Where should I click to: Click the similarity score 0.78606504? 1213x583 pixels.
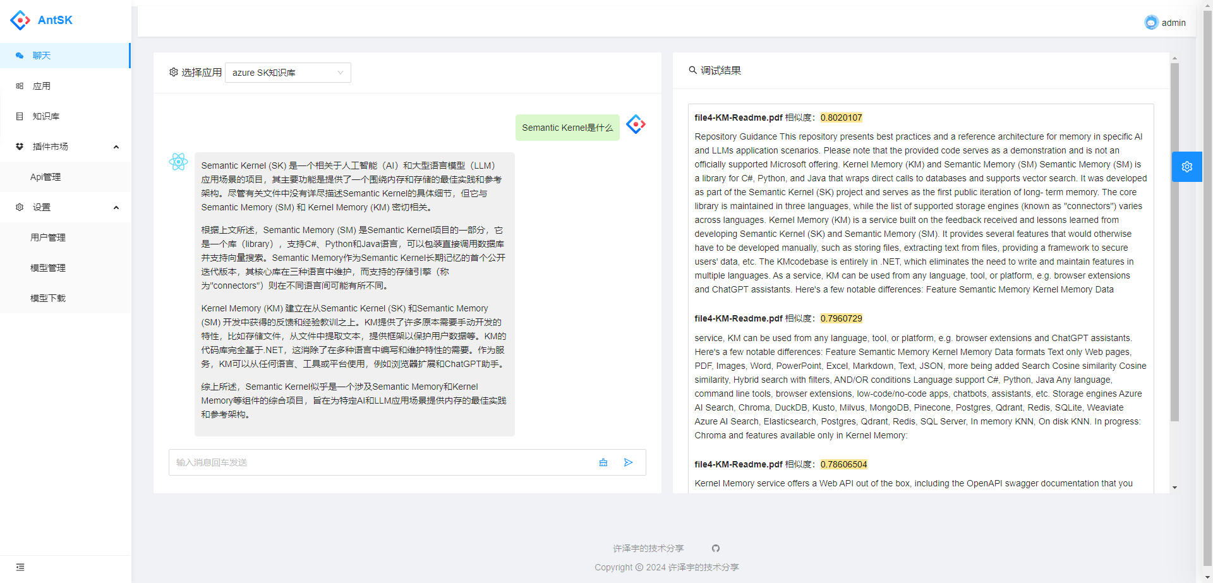click(844, 464)
